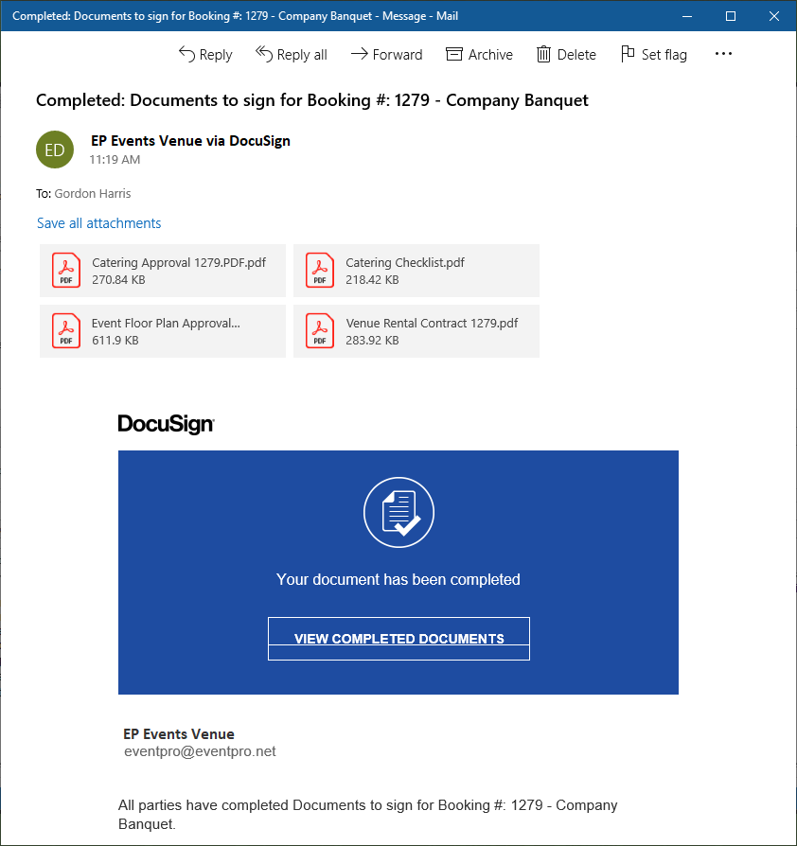Click PDF icon for Event Floor Plan Approval
The height and width of the screenshot is (846, 797).
pyautogui.click(x=66, y=331)
